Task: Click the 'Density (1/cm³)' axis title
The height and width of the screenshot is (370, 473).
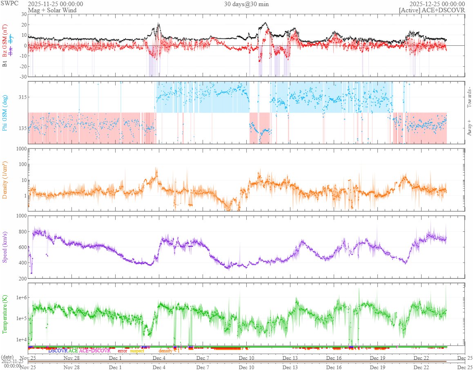Action: pos(5,180)
